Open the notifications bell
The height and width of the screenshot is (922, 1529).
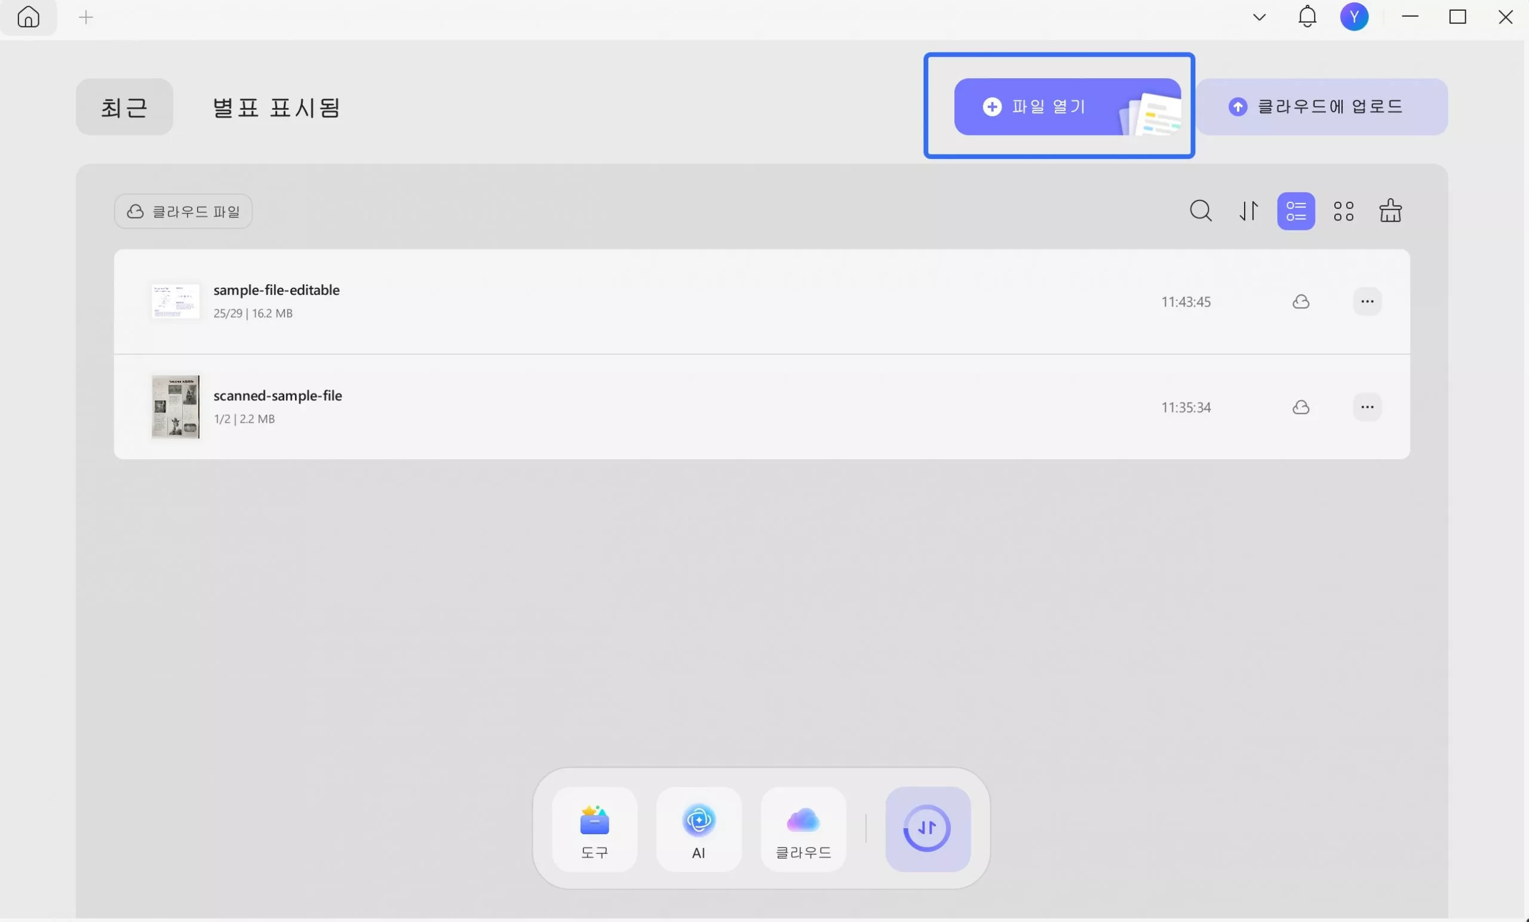pos(1307,17)
